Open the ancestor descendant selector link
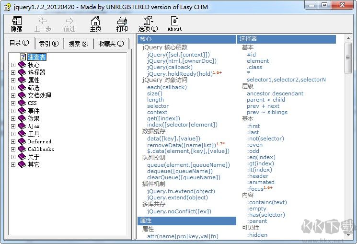 [275, 93]
